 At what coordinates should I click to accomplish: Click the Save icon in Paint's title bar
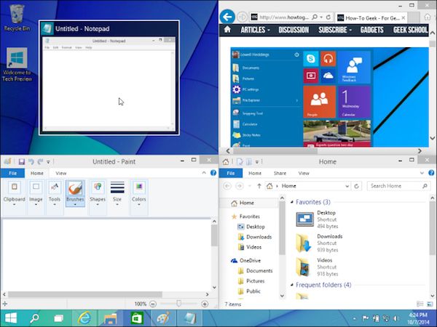(x=22, y=161)
